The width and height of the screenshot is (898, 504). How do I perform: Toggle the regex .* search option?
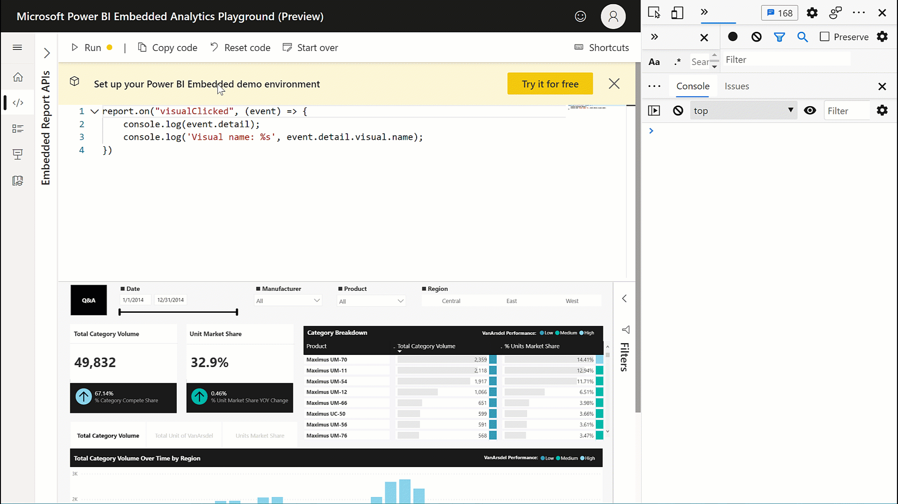(677, 61)
